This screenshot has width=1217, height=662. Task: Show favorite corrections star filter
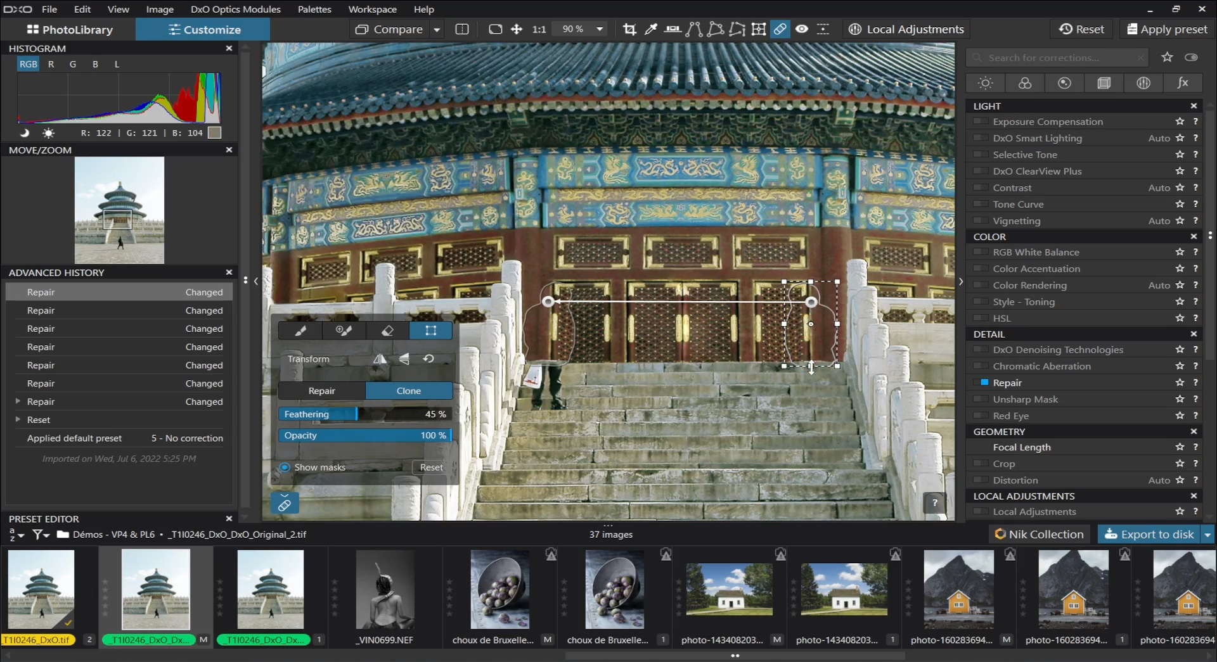pyautogui.click(x=1167, y=57)
